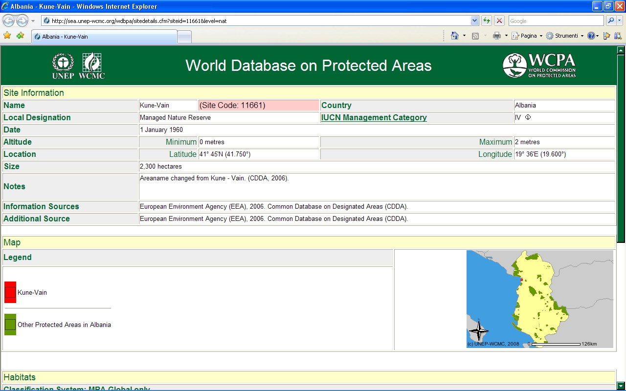
Task: Click the Internet Explorer title bar icon
Action: 5,6
